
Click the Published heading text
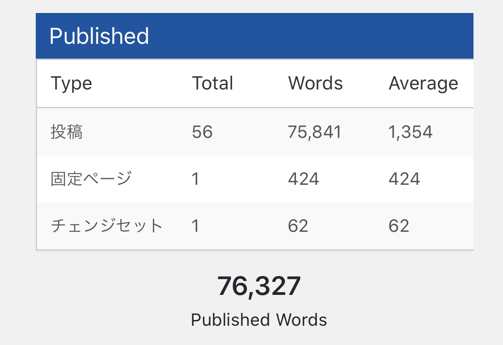[99, 36]
